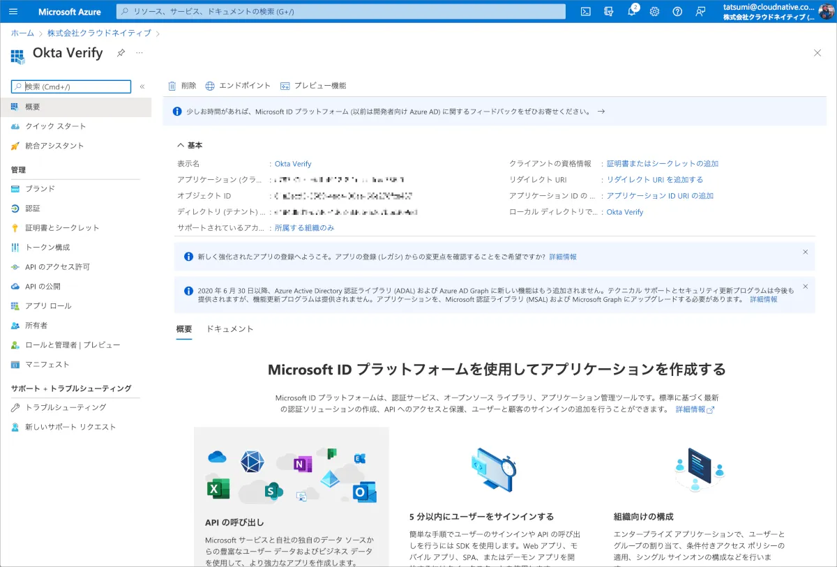Click リダイレクト URI を追加する link

point(654,180)
